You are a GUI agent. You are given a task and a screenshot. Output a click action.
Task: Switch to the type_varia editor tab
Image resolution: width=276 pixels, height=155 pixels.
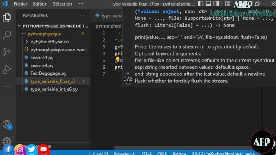[109, 16]
